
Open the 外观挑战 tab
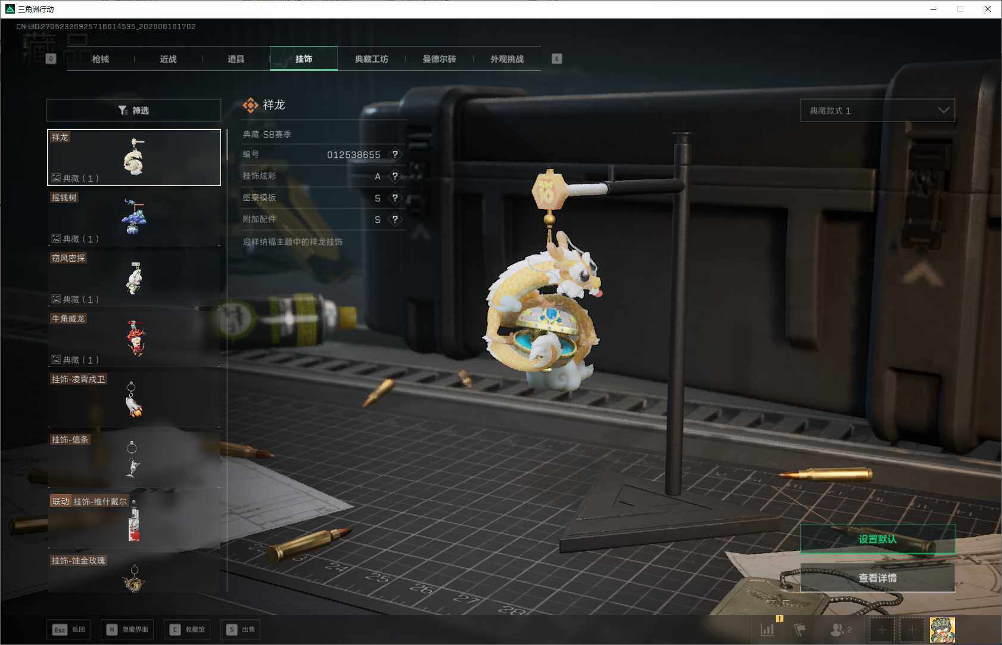click(507, 59)
